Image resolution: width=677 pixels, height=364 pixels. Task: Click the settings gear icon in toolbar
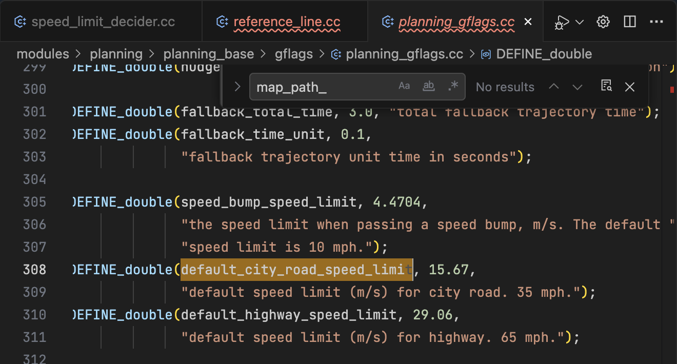pos(603,22)
